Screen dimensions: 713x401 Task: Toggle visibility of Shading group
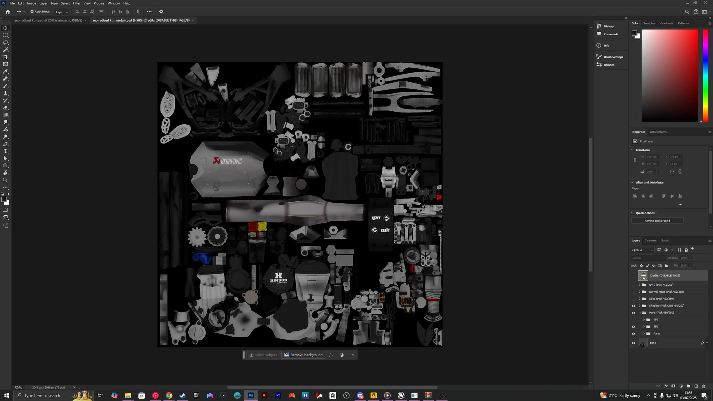[633, 306]
